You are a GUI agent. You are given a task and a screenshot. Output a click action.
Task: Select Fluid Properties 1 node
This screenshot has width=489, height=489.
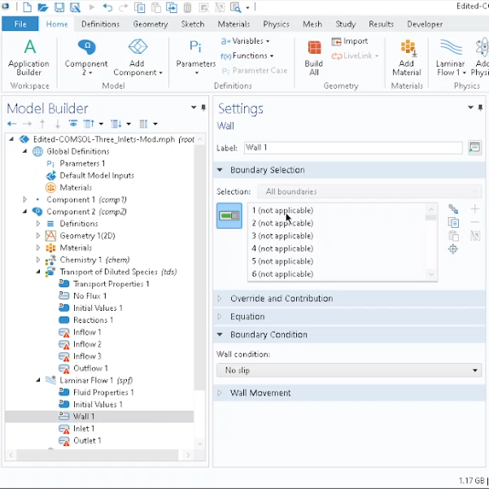103,392
